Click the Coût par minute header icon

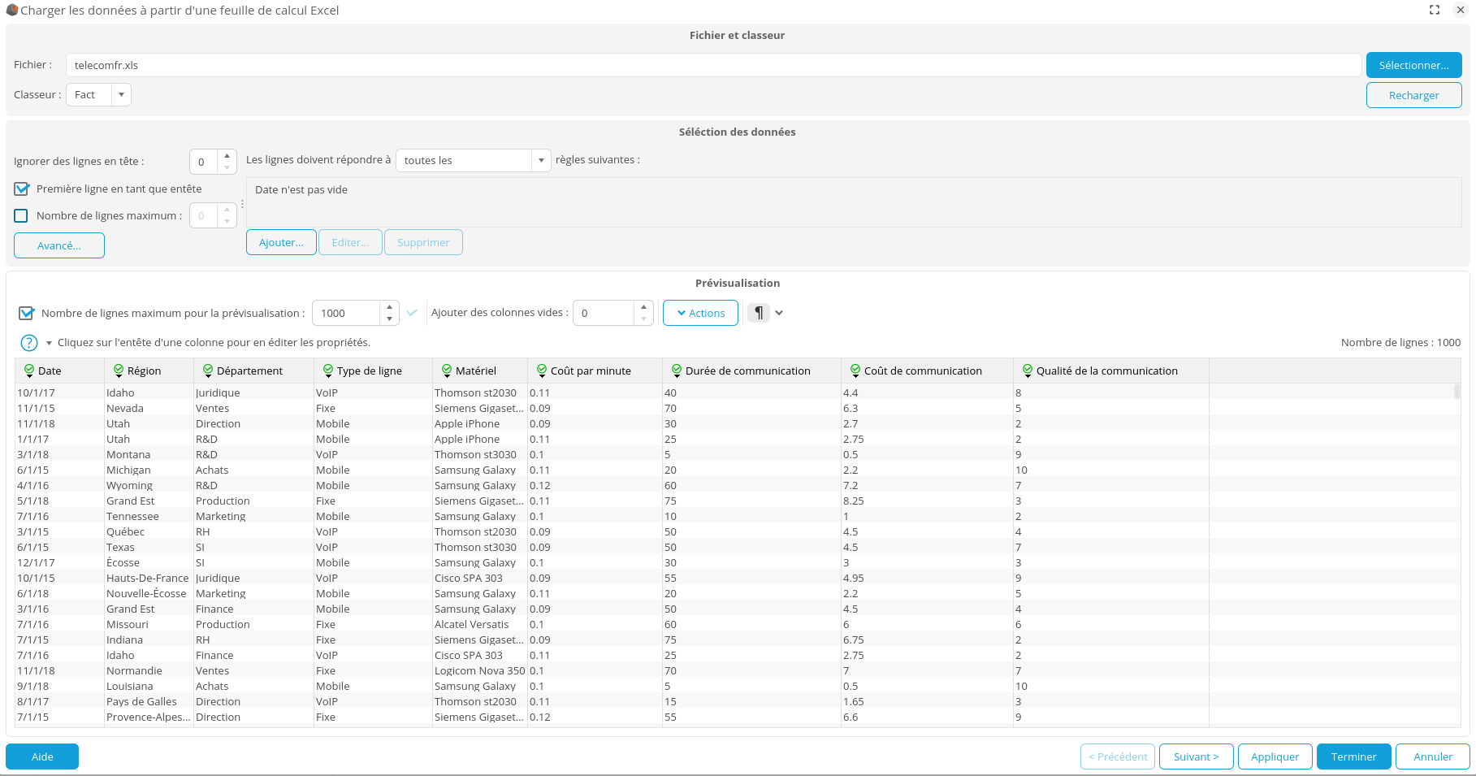(x=542, y=371)
